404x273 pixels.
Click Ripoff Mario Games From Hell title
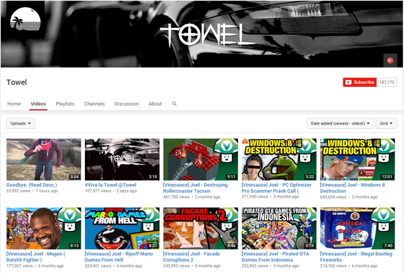[x=119, y=257]
